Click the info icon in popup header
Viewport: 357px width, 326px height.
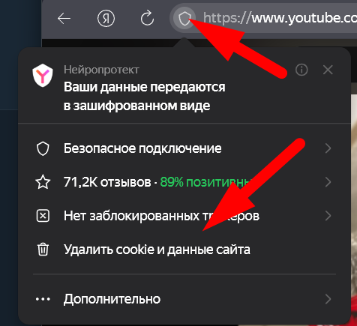click(301, 70)
